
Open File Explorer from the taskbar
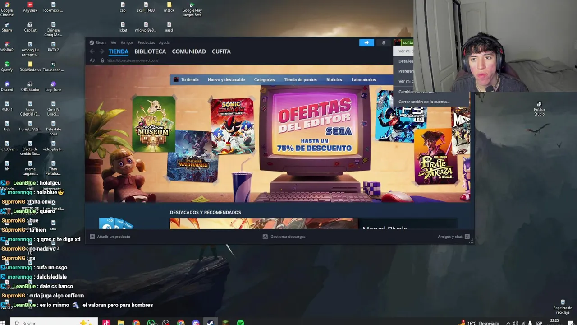[121, 323]
